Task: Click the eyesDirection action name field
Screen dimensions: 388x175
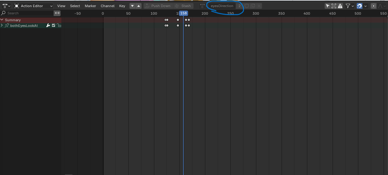Action: pos(222,6)
